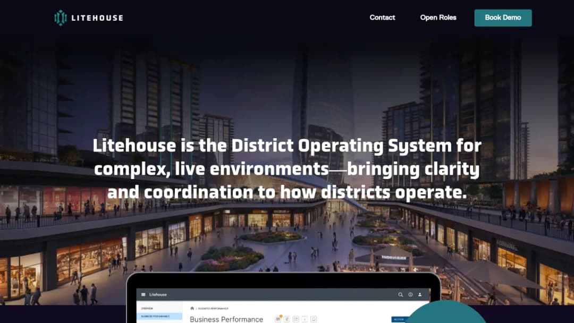Click the Litehouse name in dashboard top bar
Screen dimensions: 574x323
tap(158, 294)
